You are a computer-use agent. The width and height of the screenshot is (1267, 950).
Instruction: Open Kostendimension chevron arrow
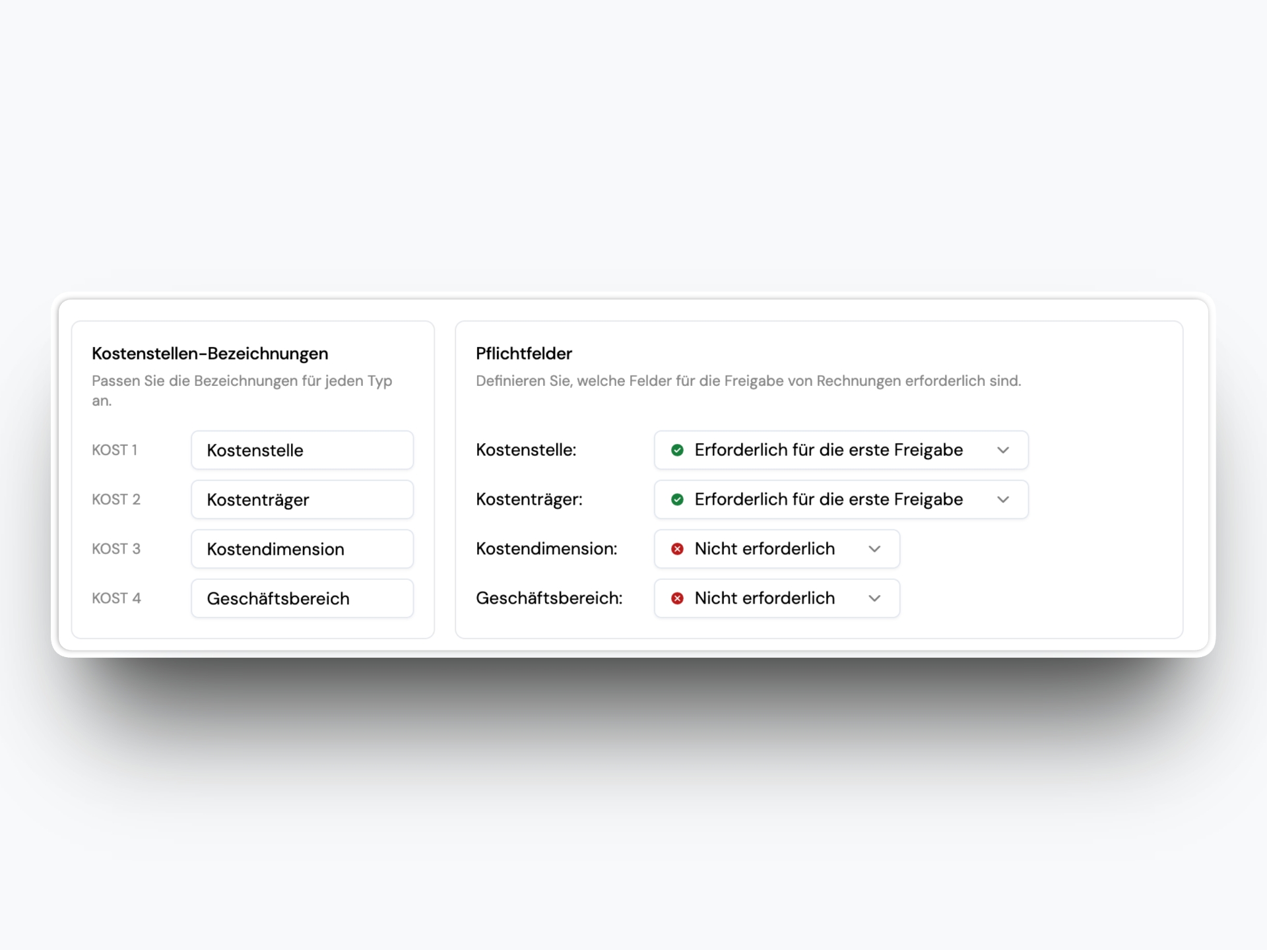point(874,549)
